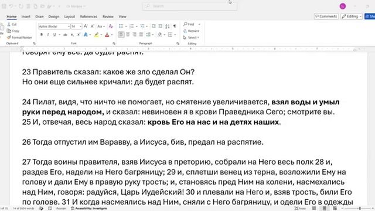Switch to Print Layout view
The image size is (375, 211).
(324, 209)
